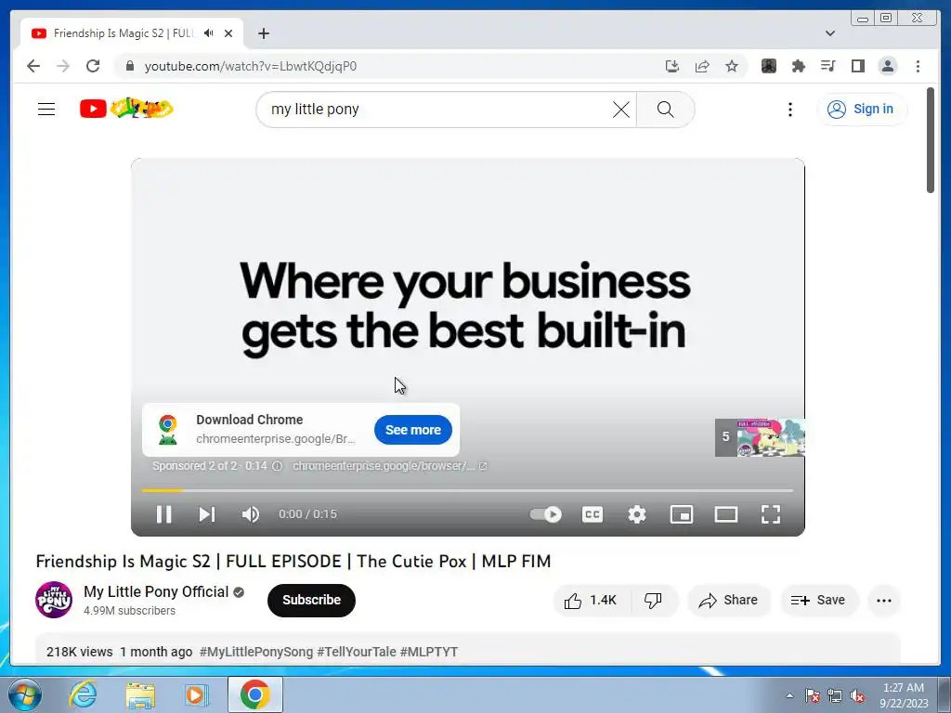Screen dimensions: 951x713
Task: Open My Little Pony Official channel name
Action: (x=156, y=591)
